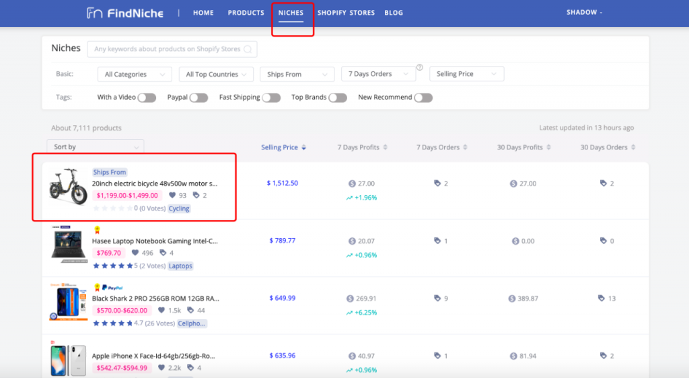
Task: Toggle the New Recommend switch
Action: pos(423,98)
